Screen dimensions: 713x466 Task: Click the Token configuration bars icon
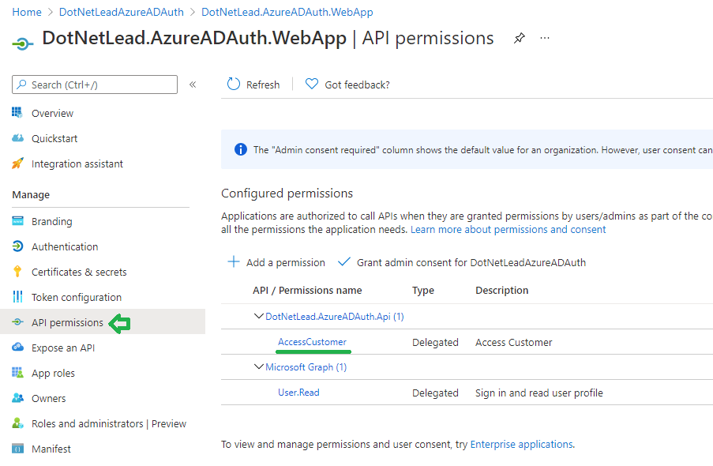point(17,297)
